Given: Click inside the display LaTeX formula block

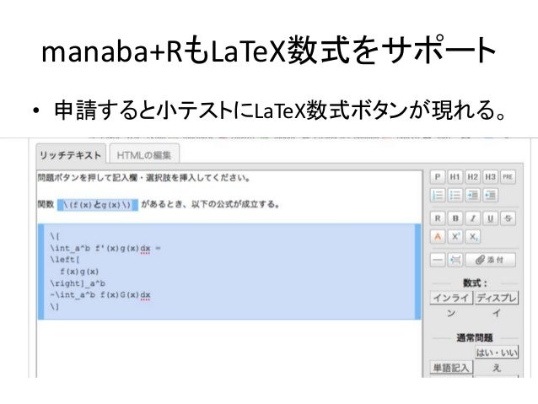Looking at the screenshot, I should tap(229, 272).
